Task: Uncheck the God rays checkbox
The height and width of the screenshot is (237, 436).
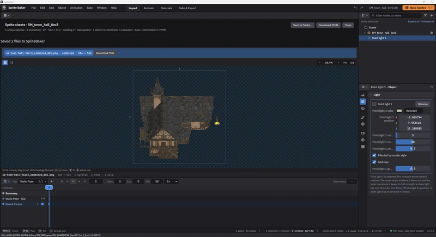Action: click(374, 162)
